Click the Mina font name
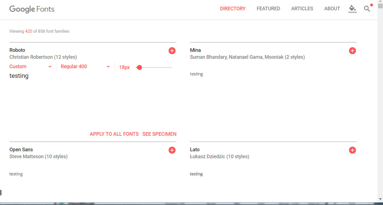 [195, 50]
